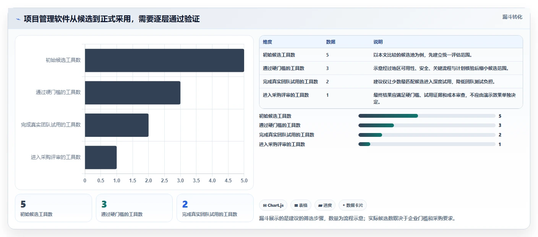Click the 维度 table column header
The width and height of the screenshot is (538, 237).
coord(267,42)
